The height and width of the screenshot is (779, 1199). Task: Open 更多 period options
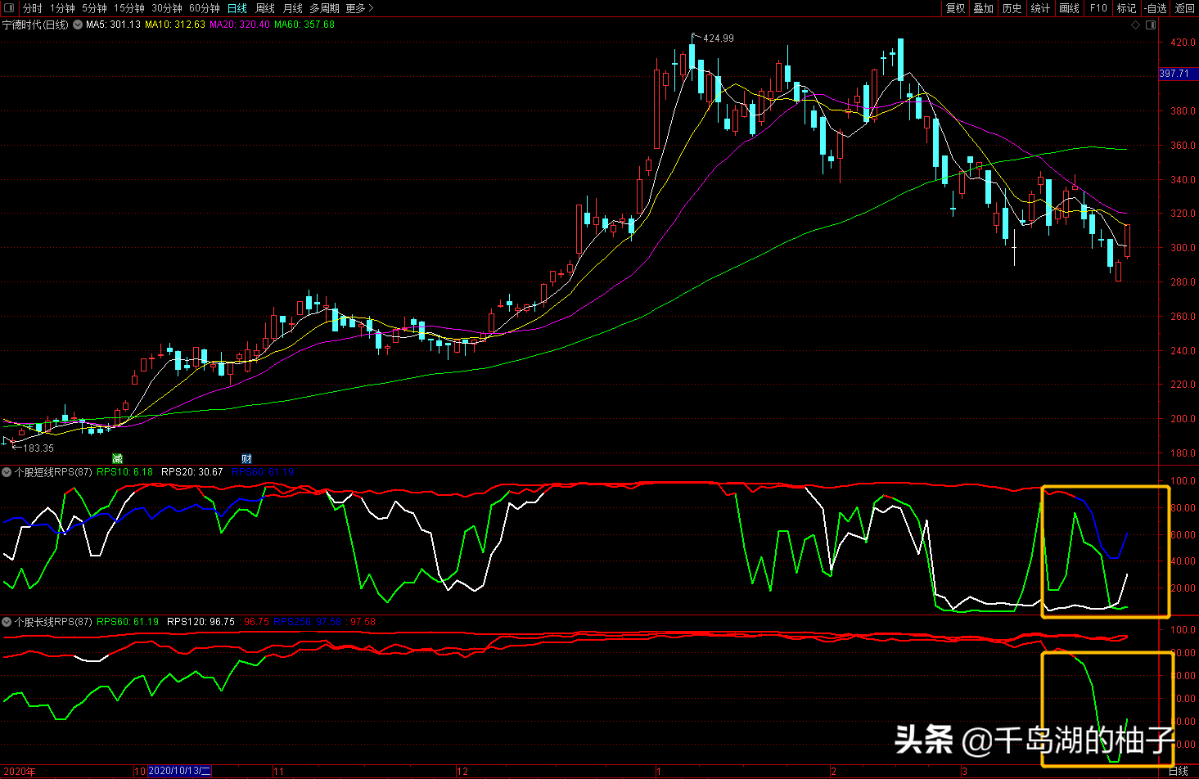(x=360, y=8)
